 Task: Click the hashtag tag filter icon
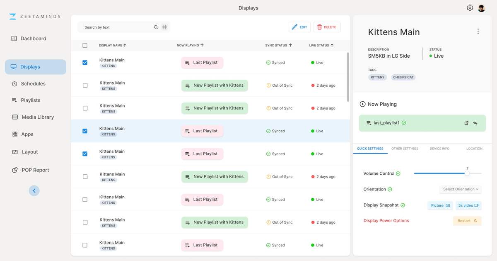tap(164, 27)
